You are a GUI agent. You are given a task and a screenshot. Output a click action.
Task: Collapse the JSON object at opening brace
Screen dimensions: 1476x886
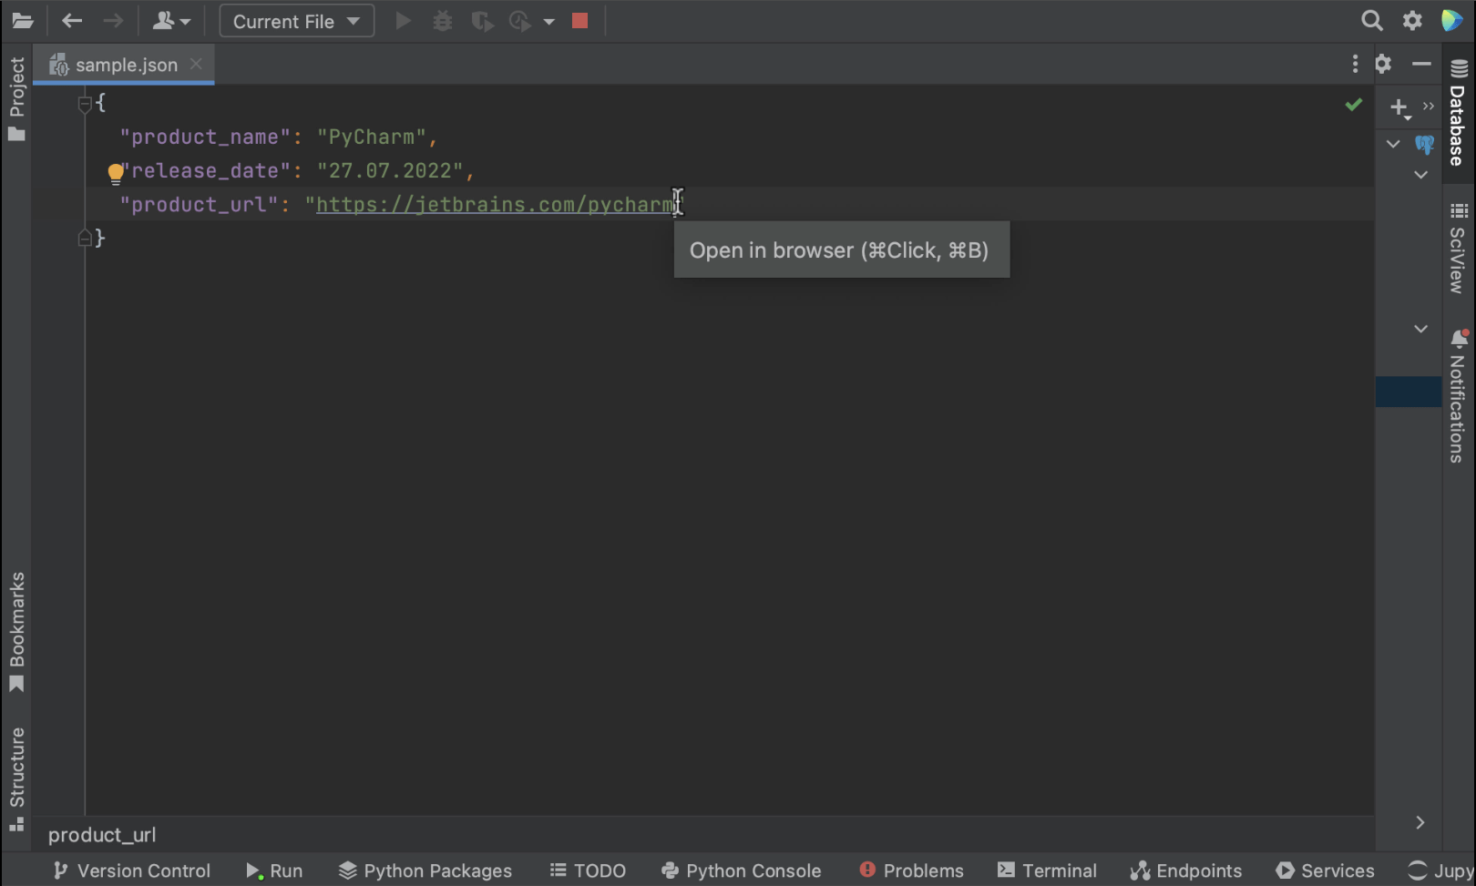point(85,104)
